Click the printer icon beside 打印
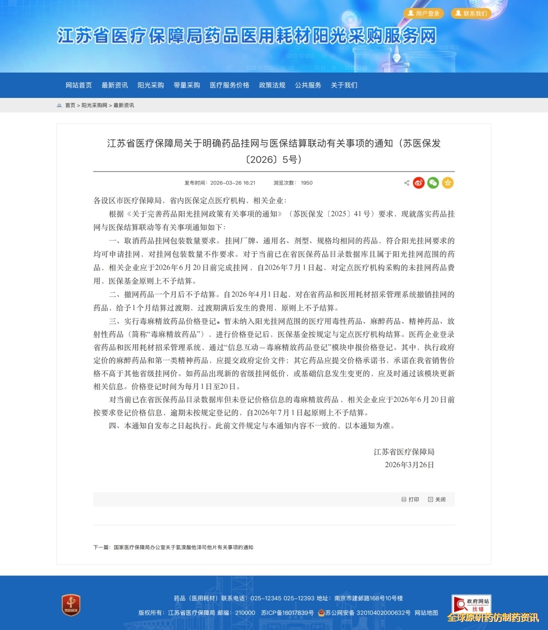The image size is (548, 630). pos(403,500)
